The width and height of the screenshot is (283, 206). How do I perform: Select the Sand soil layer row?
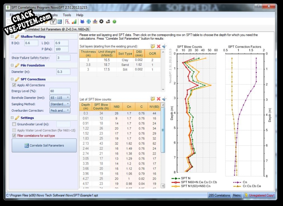(120, 65)
